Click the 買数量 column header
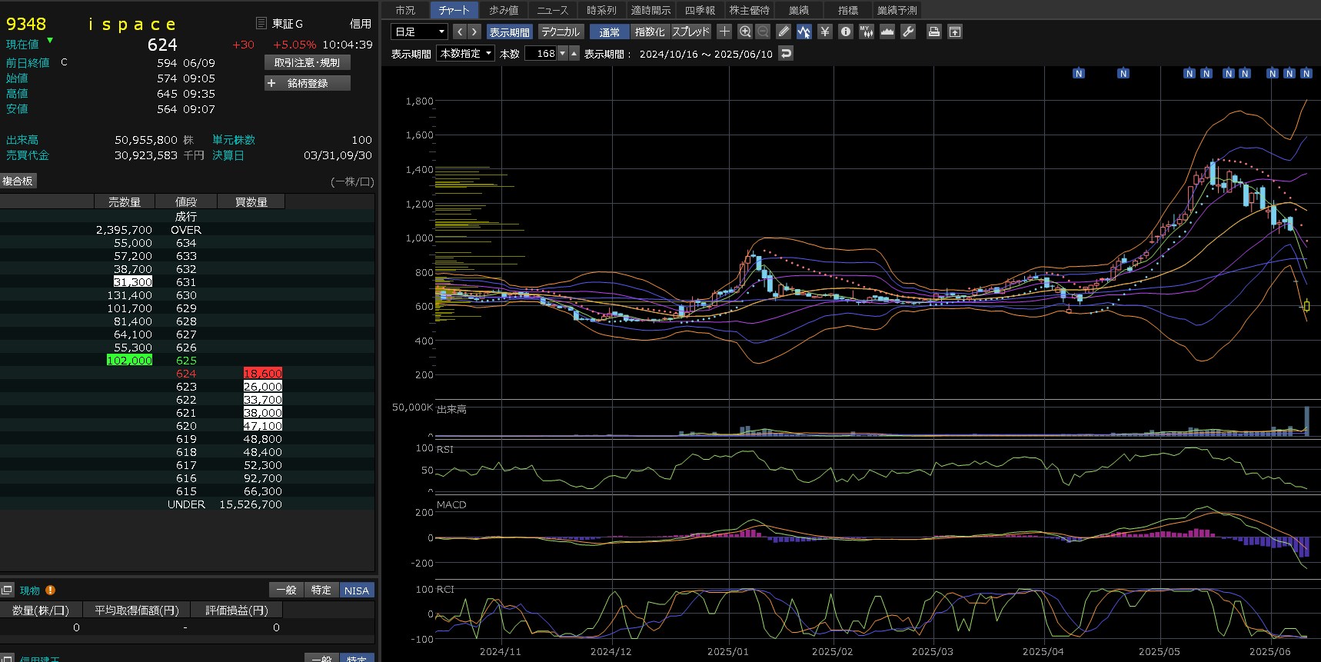The height and width of the screenshot is (662, 1321). pyautogui.click(x=251, y=201)
